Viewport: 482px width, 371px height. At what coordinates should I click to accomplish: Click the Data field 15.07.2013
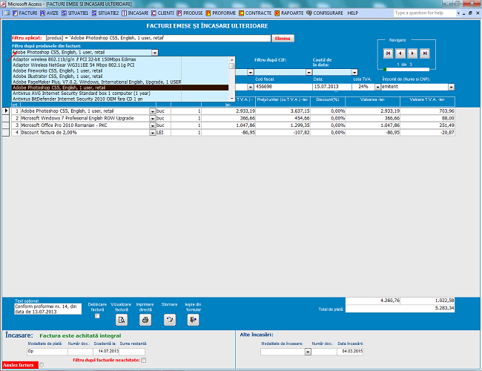pyautogui.click(x=332, y=87)
